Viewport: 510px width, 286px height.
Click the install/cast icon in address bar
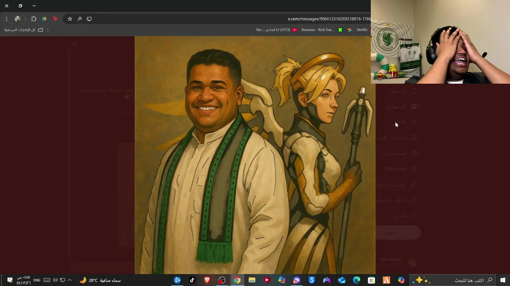point(89,19)
